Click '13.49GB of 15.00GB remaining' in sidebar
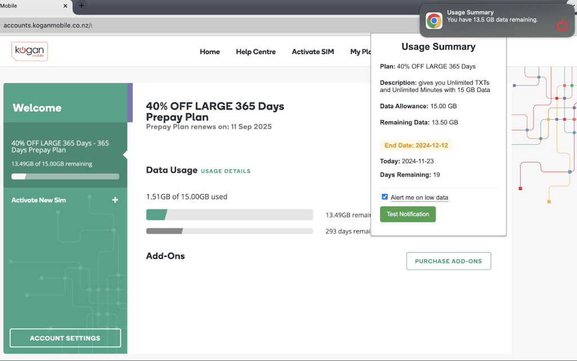This screenshot has height=361, width=577. tap(52, 164)
